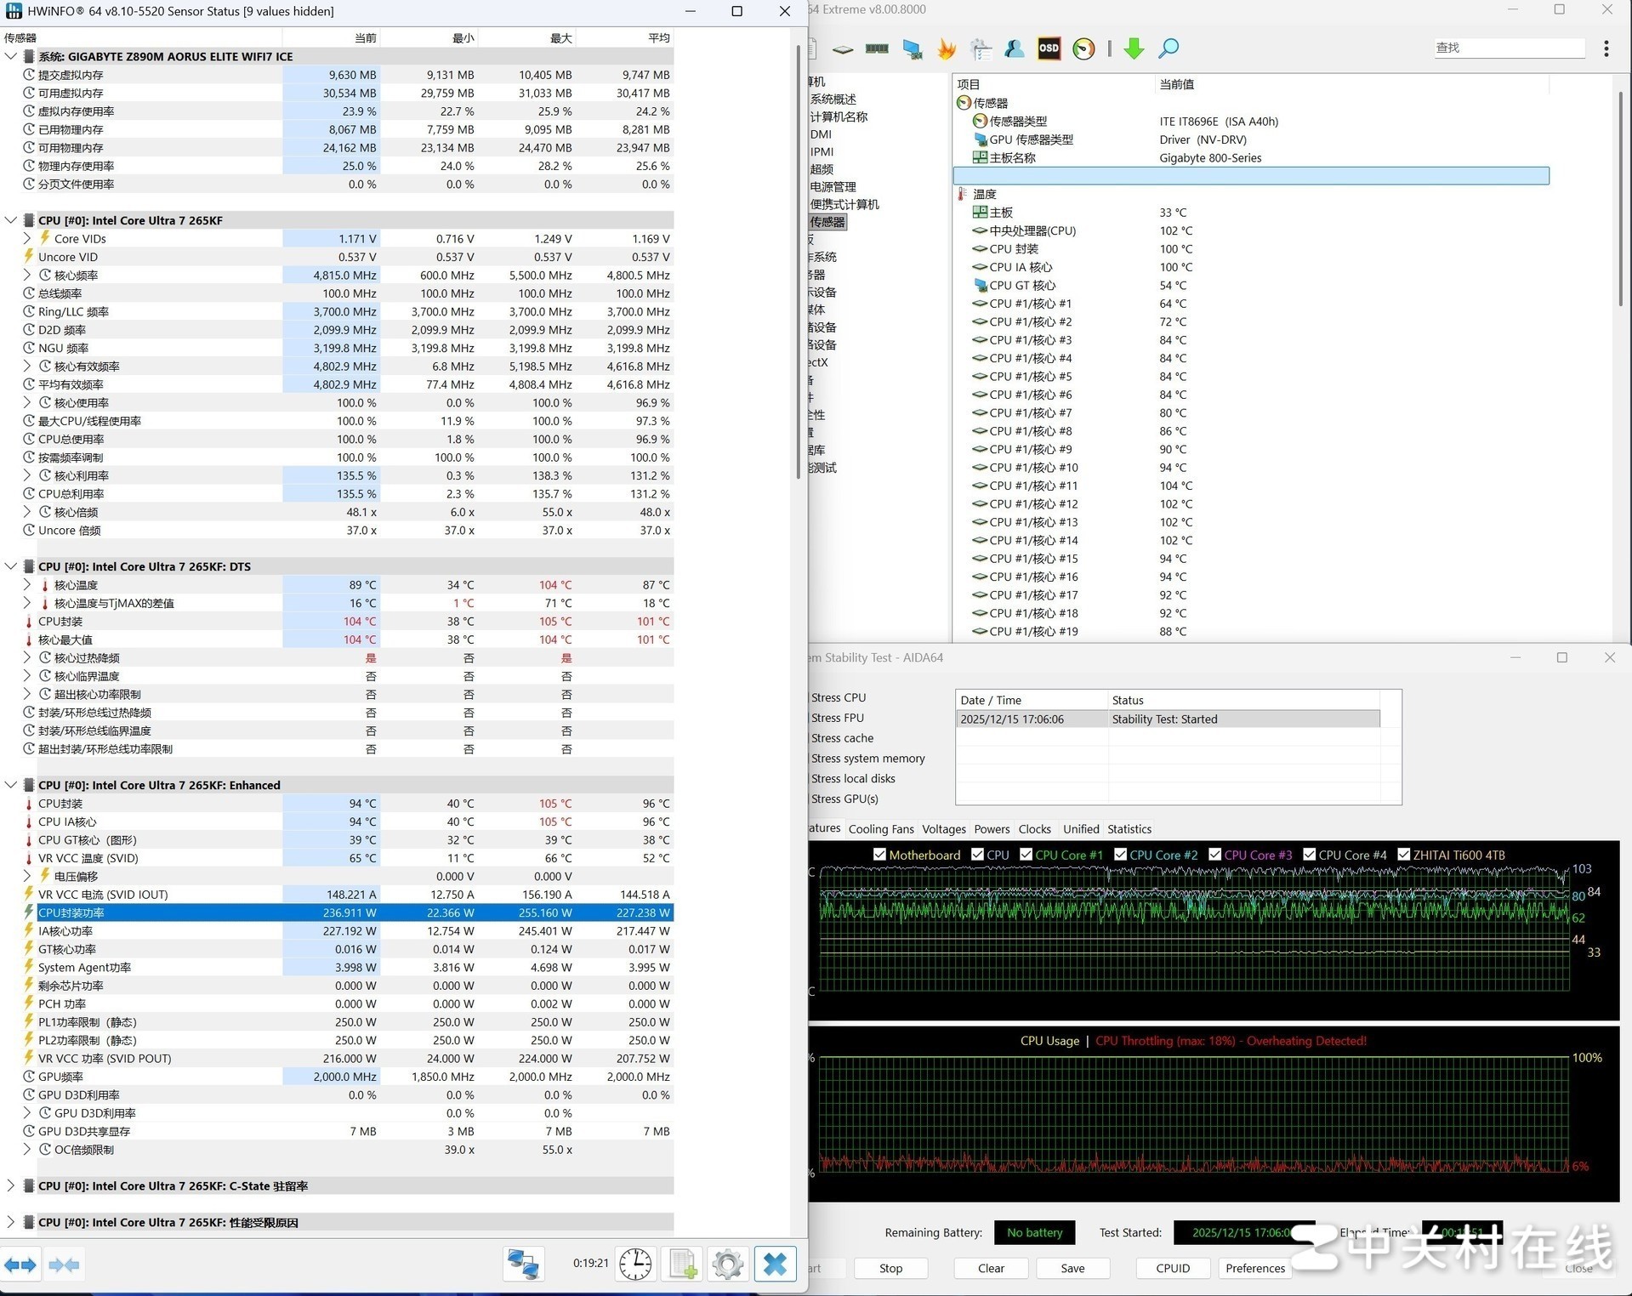Reset the HWiNFO clock timer icon
The height and width of the screenshot is (1296, 1632).
(635, 1264)
